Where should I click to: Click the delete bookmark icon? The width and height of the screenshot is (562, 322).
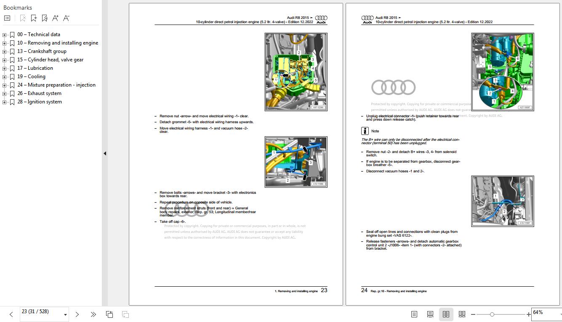(23, 18)
